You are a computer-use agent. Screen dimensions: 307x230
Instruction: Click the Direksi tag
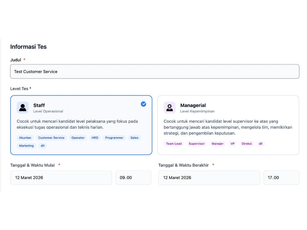point(247,144)
